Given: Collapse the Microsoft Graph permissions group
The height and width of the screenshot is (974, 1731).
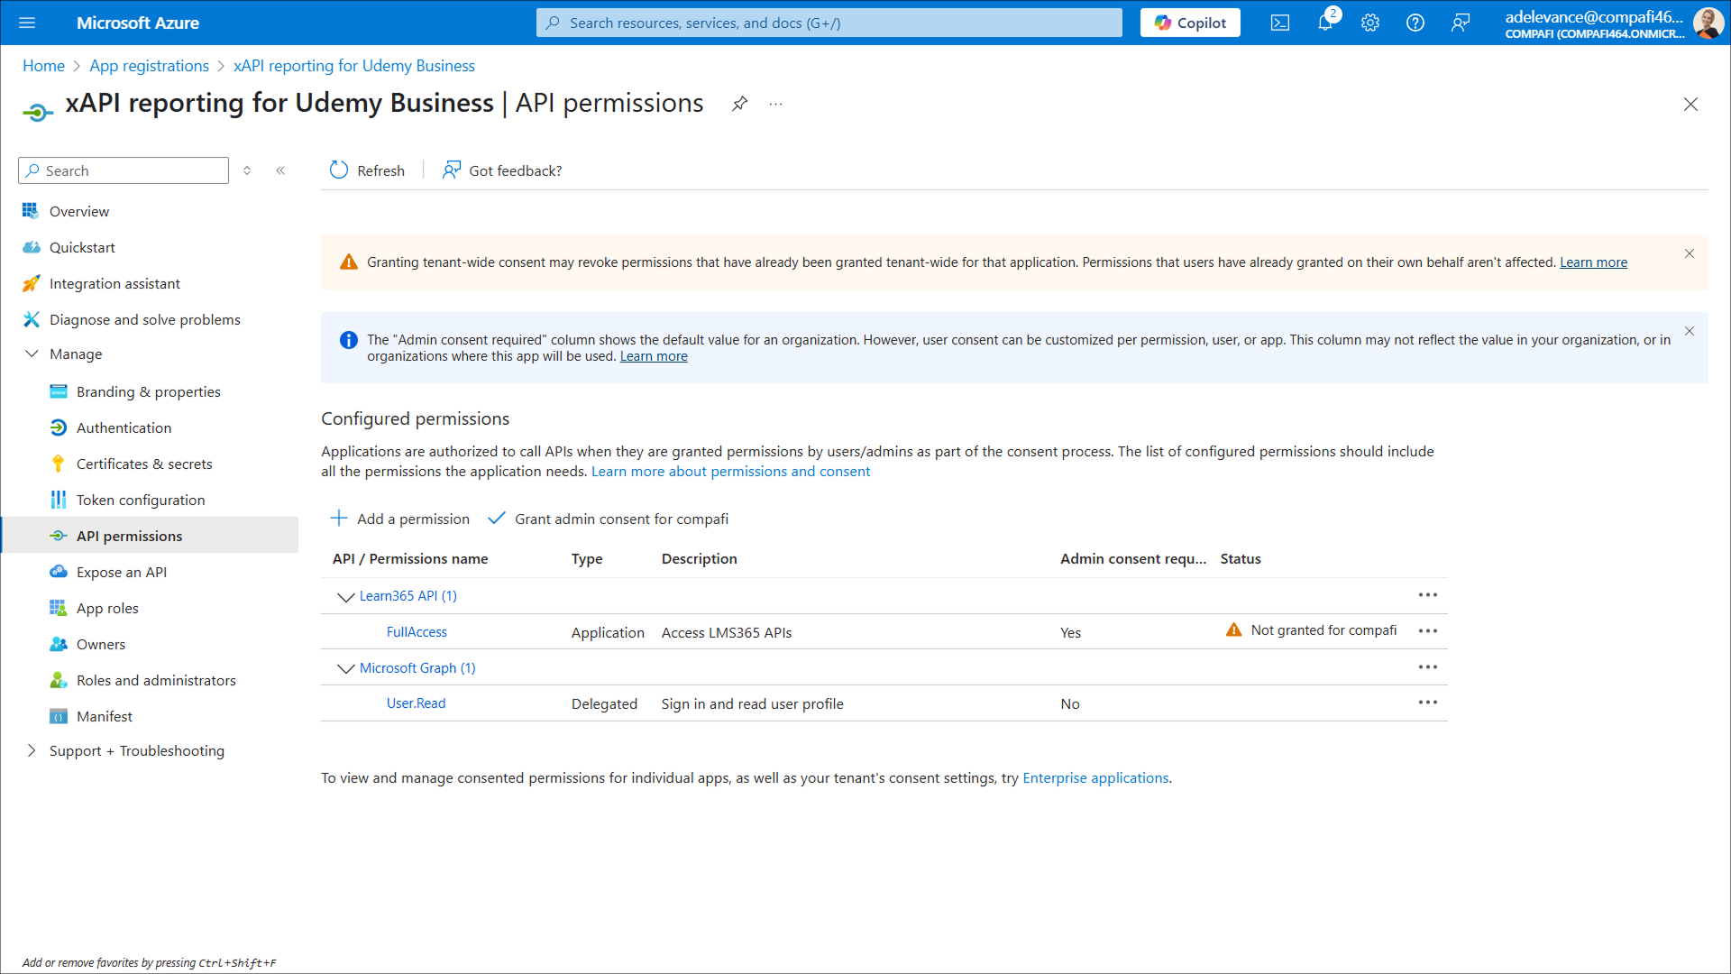Looking at the screenshot, I should click(x=345, y=668).
